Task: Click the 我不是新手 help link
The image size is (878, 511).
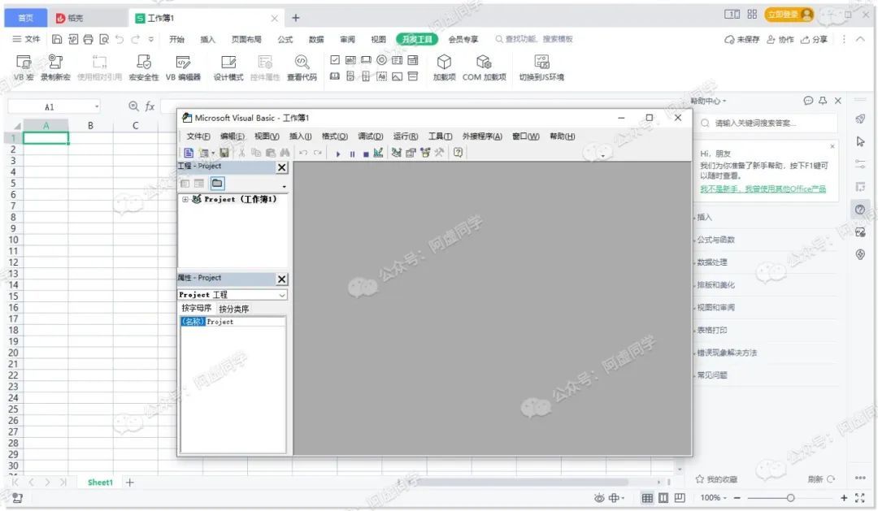Action: click(763, 188)
